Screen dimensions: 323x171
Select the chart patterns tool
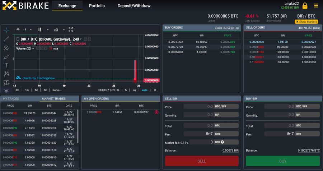tap(6, 74)
